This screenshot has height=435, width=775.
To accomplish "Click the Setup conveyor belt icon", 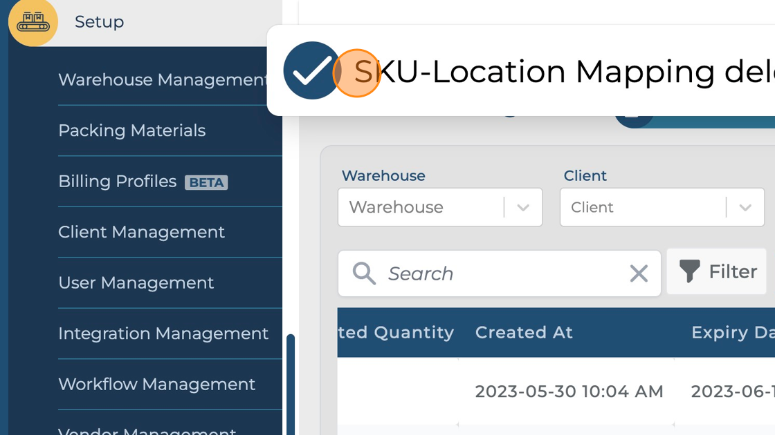I will pos(33,21).
